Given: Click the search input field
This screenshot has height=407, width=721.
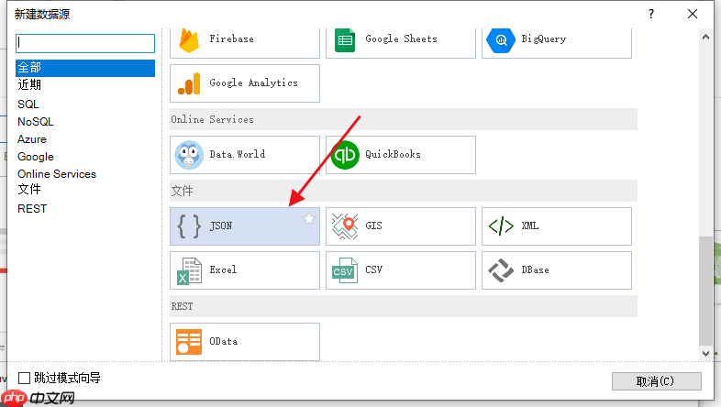Looking at the screenshot, I should click(x=86, y=43).
